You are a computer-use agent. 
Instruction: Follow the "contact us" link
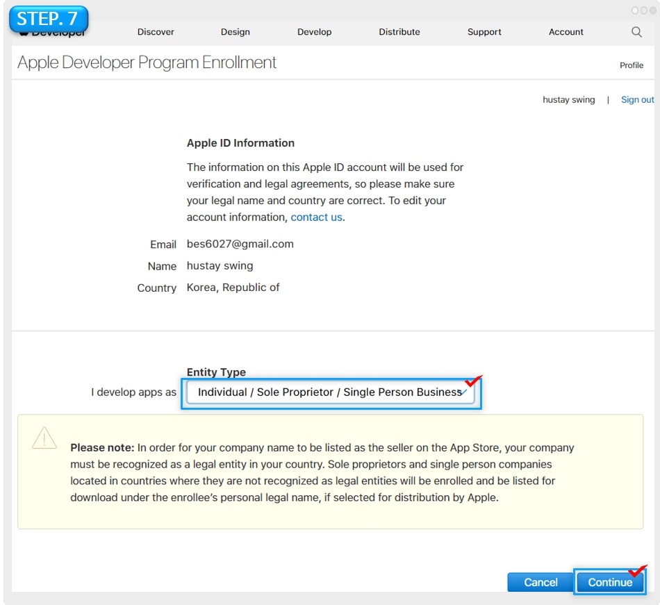(x=316, y=217)
